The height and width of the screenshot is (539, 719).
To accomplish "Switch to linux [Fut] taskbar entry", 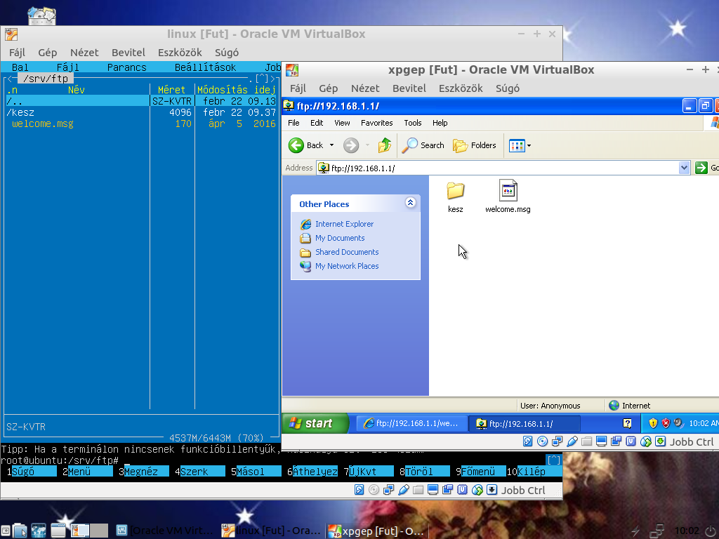I will click(x=270, y=531).
